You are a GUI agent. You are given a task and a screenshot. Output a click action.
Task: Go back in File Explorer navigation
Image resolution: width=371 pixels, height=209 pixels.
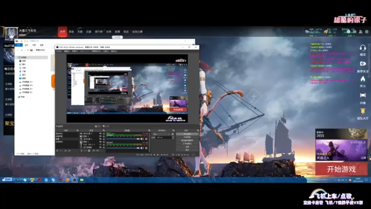pyautogui.click(x=17, y=50)
